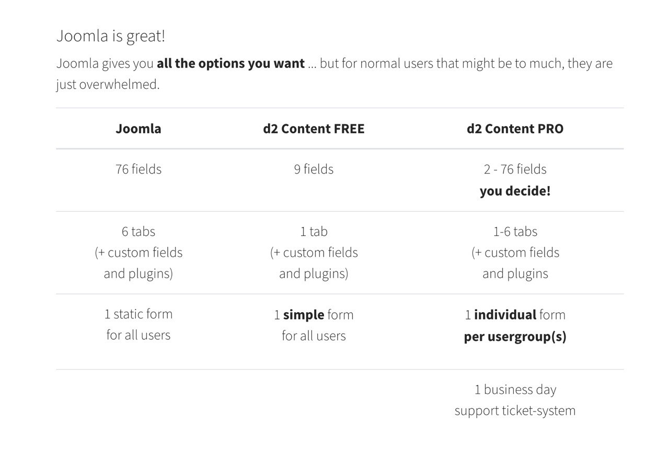Click the bold 'per usergroup(s)' text

click(x=515, y=336)
